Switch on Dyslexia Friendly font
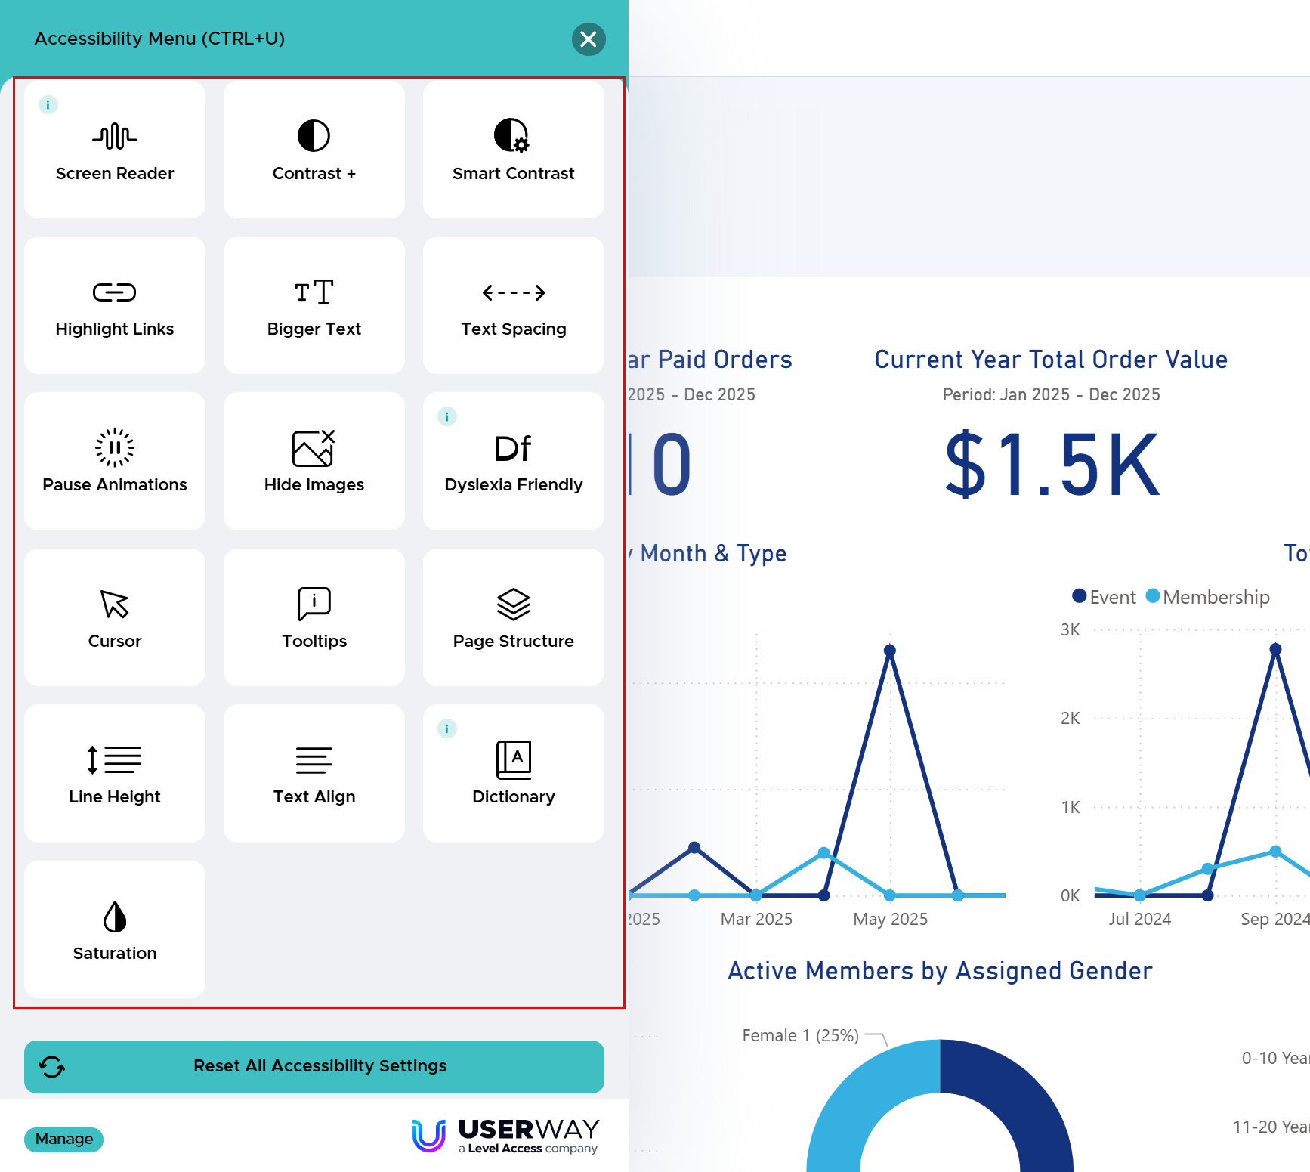This screenshot has height=1172, width=1310. (x=514, y=461)
